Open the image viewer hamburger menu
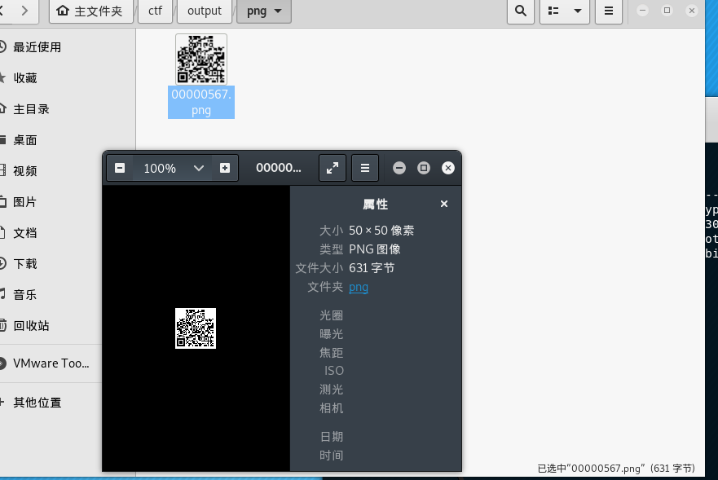 click(365, 168)
